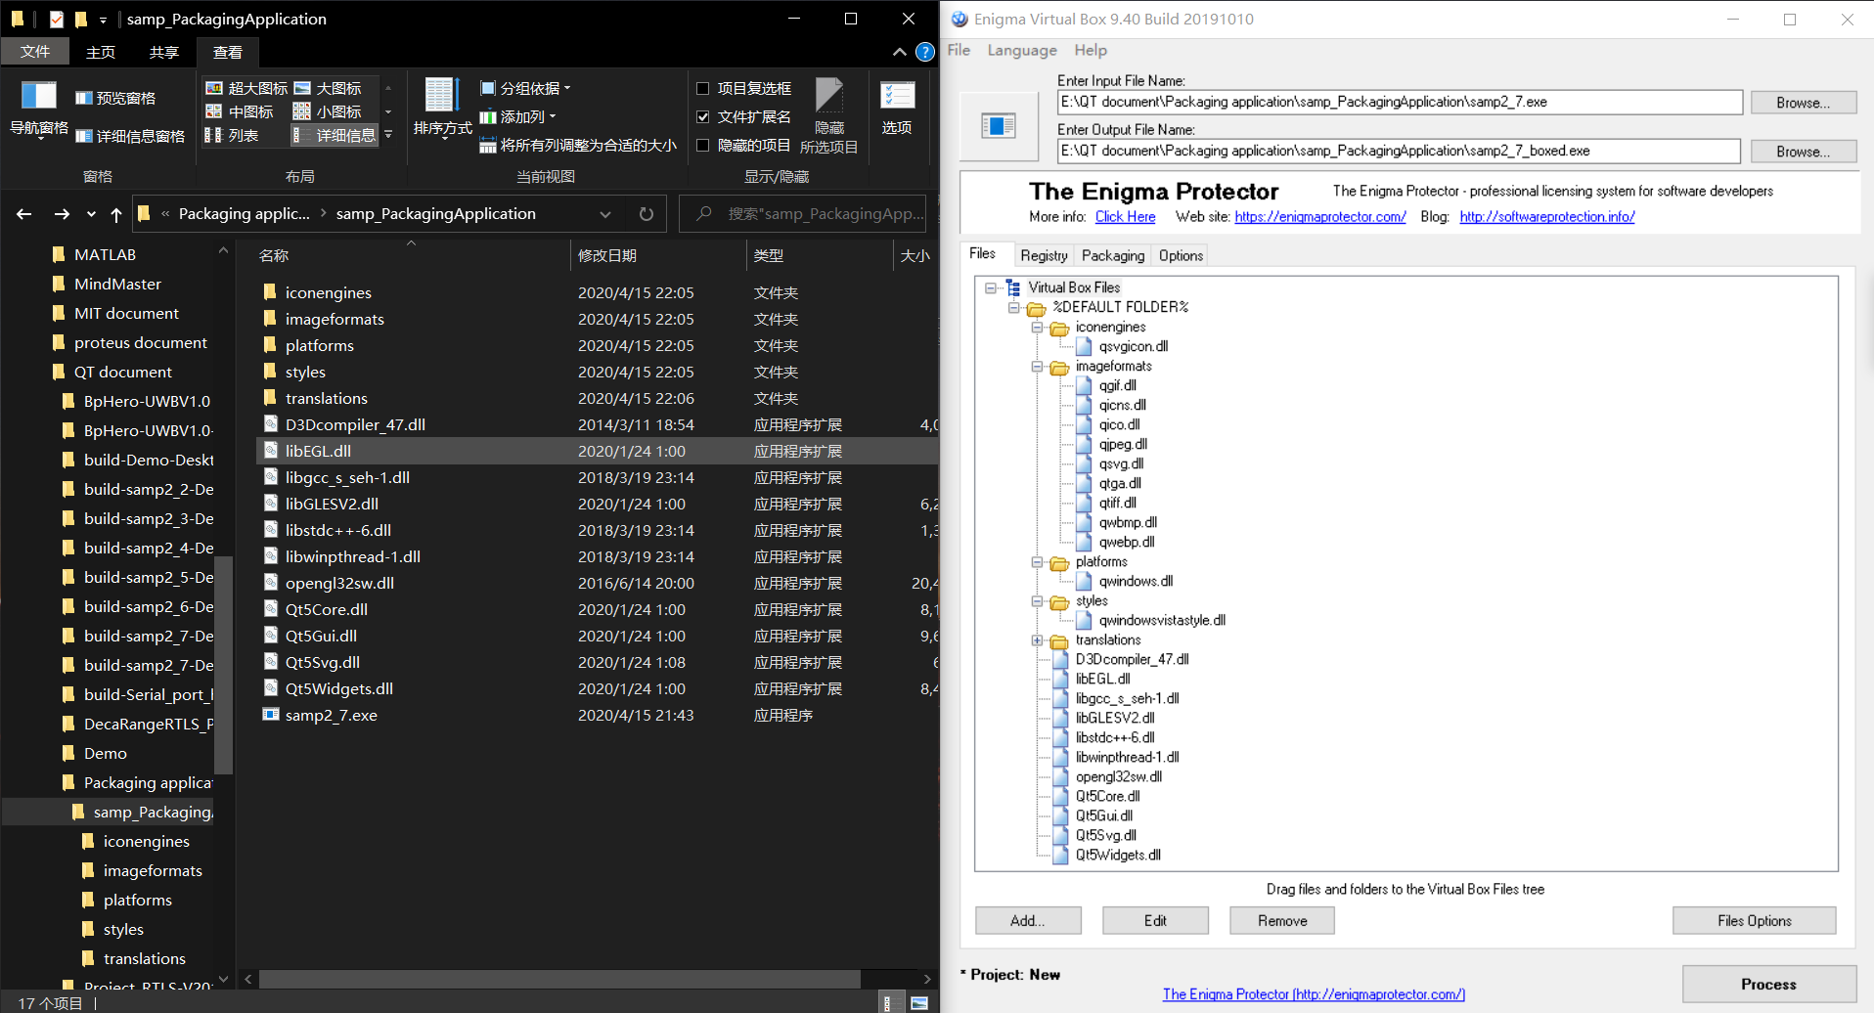Switch to the Registry tab

[x=1043, y=255]
